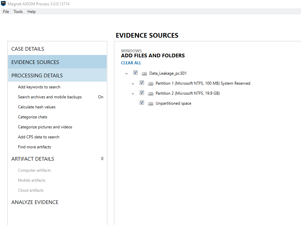
Task: Open the File menu
Action: click(6, 12)
